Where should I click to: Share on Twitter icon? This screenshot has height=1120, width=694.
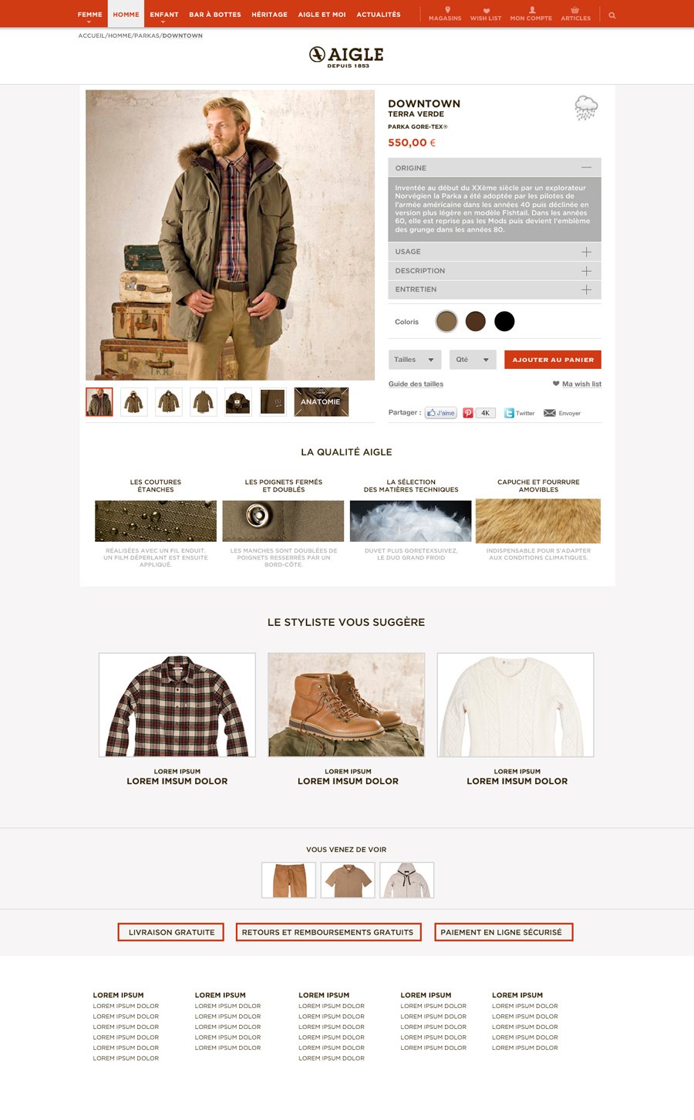[509, 413]
